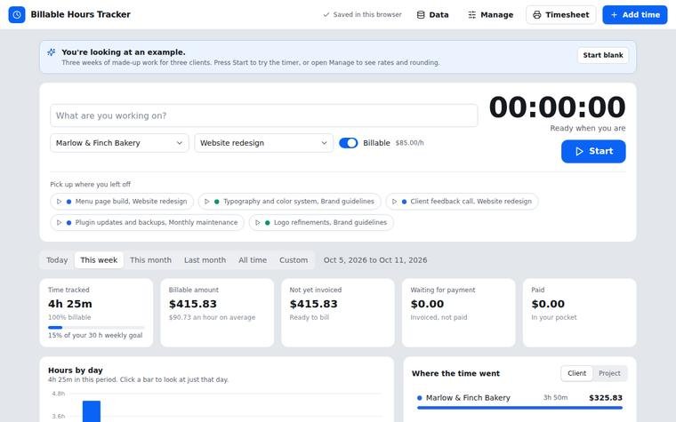Screen dimensions: 676x422
Task: Click the weekly goal progress bar
Action: [96, 328]
